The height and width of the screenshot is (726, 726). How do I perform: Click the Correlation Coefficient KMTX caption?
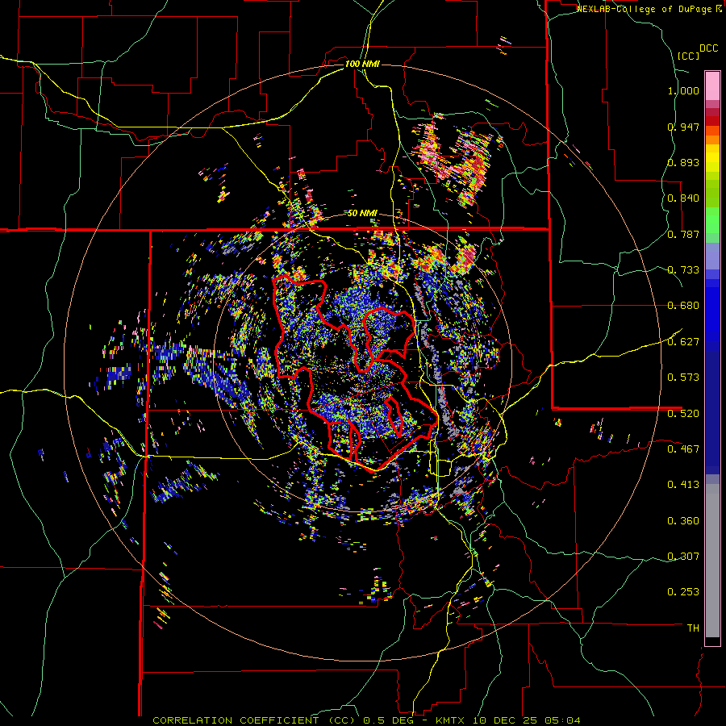[366, 720]
